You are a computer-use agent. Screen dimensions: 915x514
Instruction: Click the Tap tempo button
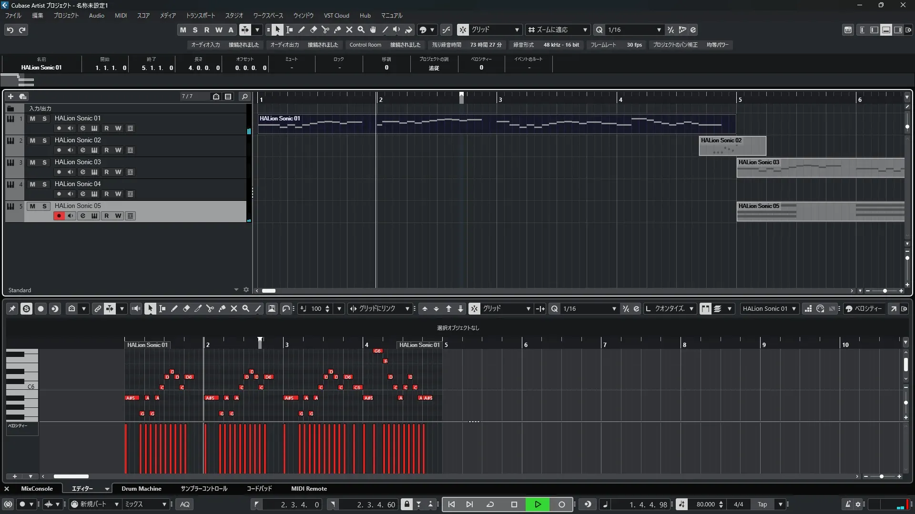762,504
